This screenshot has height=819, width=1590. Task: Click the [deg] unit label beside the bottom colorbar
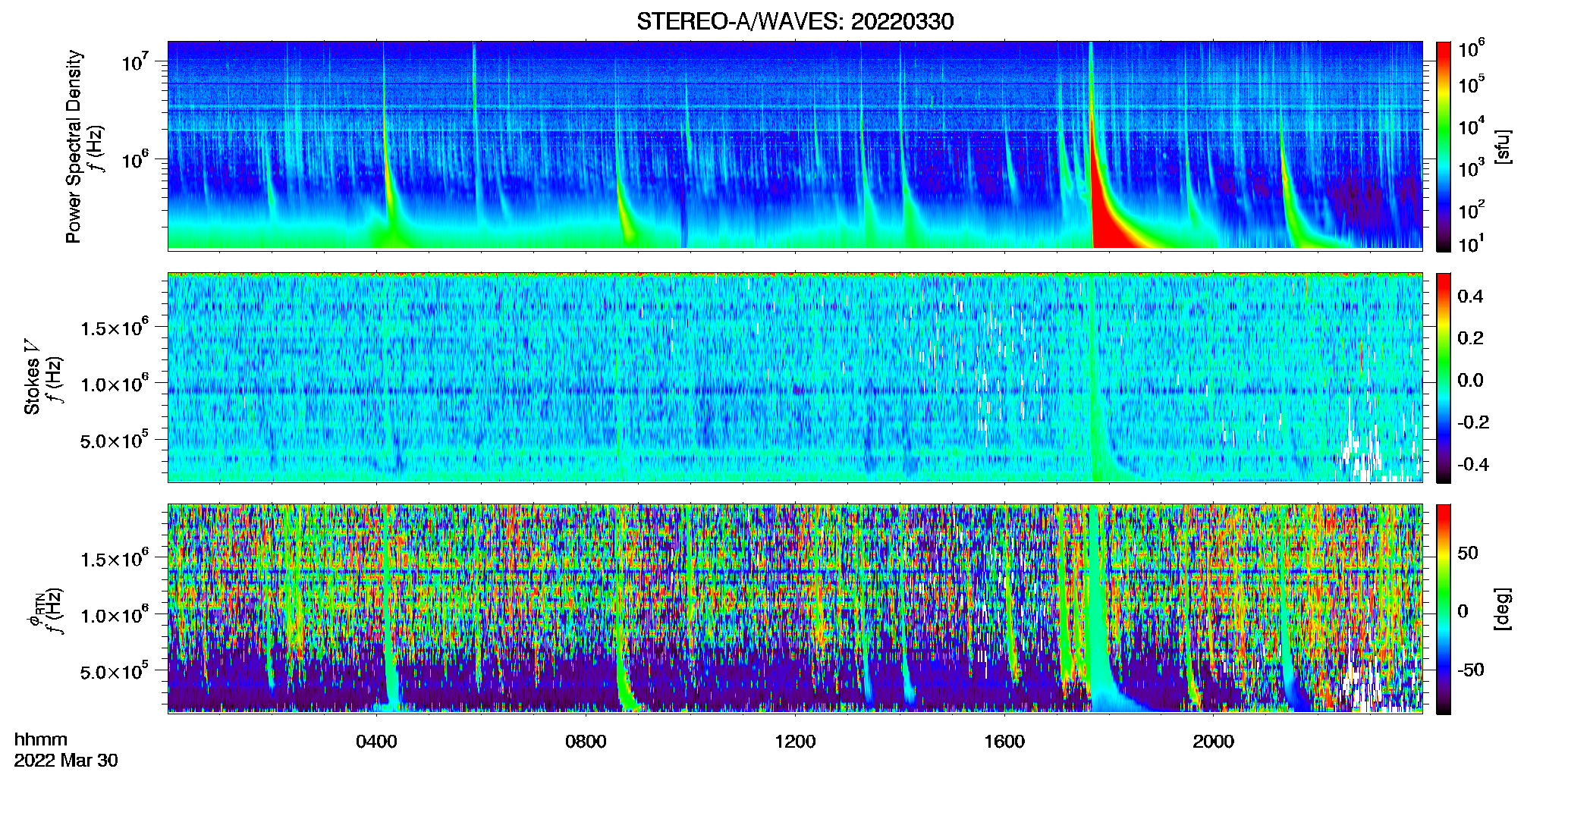pyautogui.click(x=1503, y=609)
